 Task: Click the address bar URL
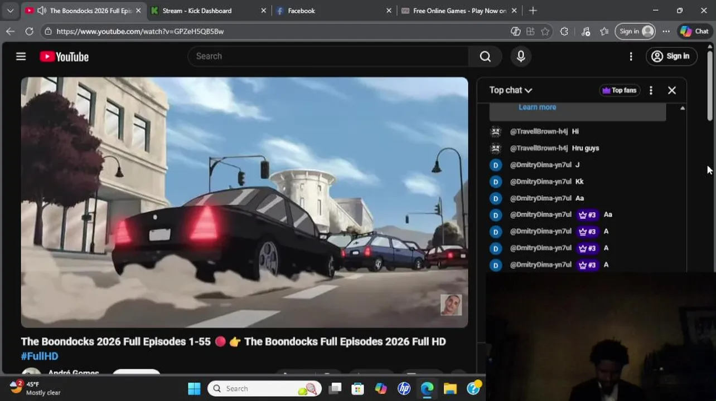coord(140,31)
